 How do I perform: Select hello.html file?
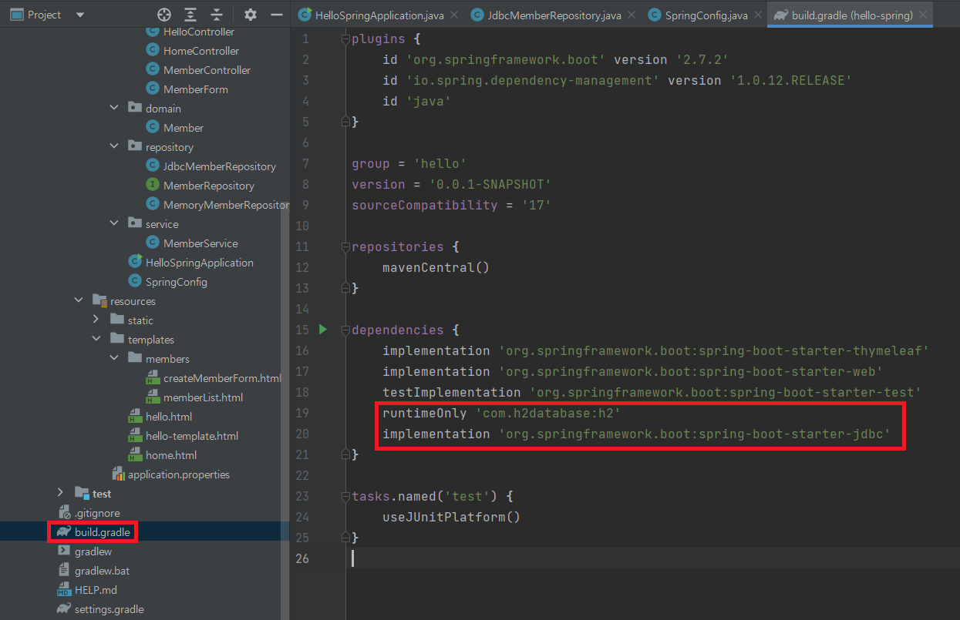point(168,417)
